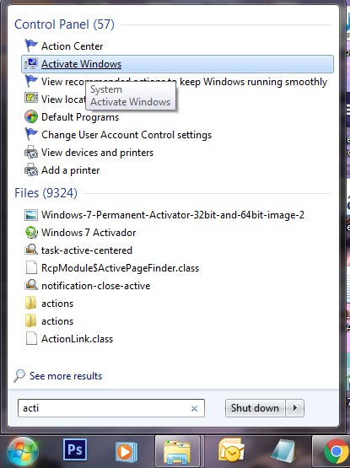Open the Windows 7 Activador file

(x=89, y=233)
